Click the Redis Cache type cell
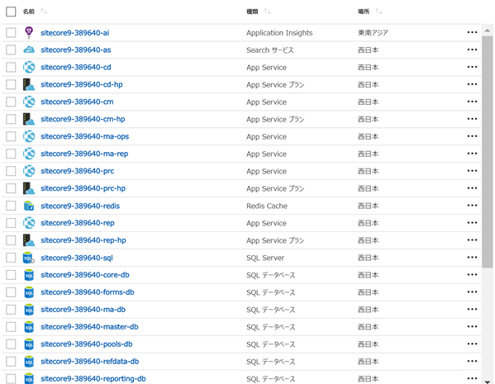This screenshot has width=495, height=384. tap(267, 206)
